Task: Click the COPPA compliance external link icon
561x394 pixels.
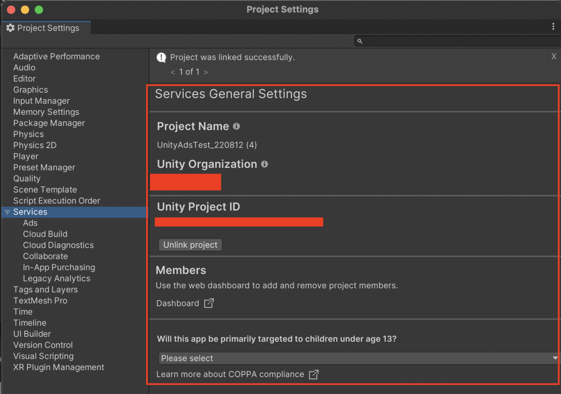Action: pyautogui.click(x=314, y=374)
